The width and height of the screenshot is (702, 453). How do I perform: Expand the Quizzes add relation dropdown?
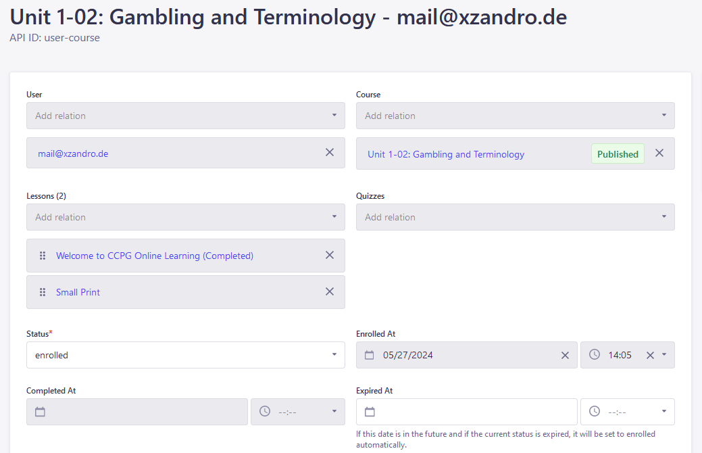515,217
